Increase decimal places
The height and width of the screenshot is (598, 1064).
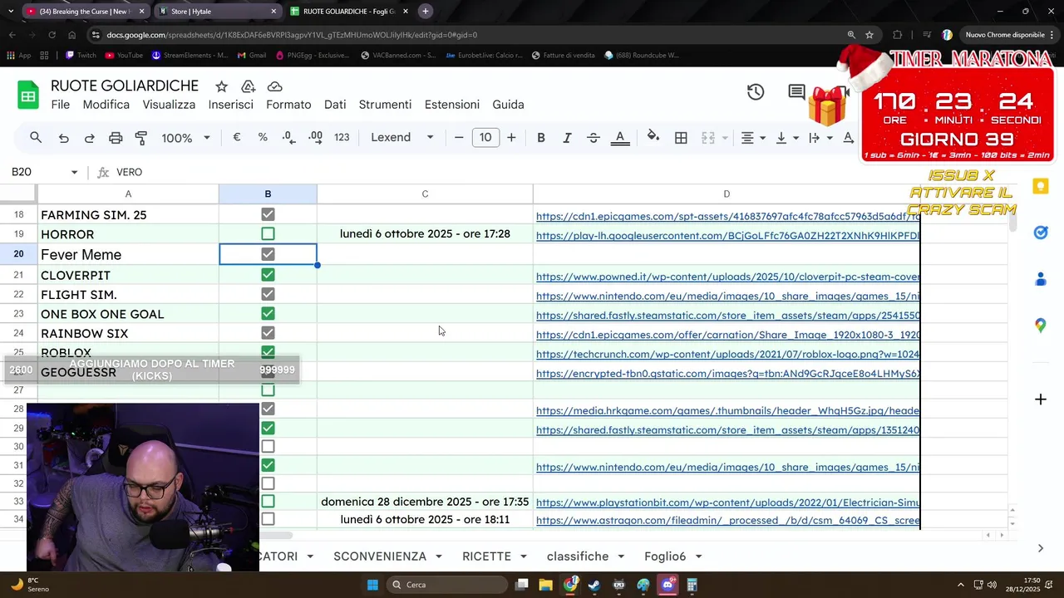[315, 137]
